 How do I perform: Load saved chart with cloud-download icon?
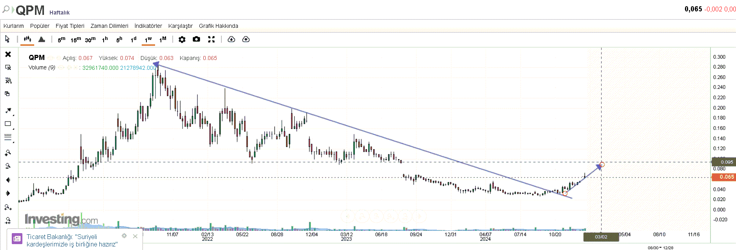coord(232,39)
